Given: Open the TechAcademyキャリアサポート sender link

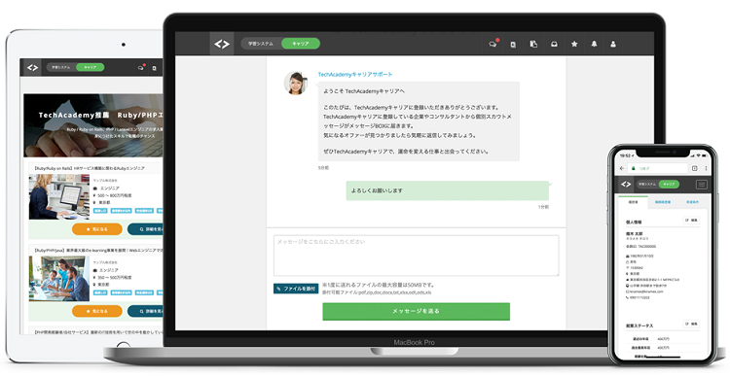Looking at the screenshot, I should (x=355, y=74).
